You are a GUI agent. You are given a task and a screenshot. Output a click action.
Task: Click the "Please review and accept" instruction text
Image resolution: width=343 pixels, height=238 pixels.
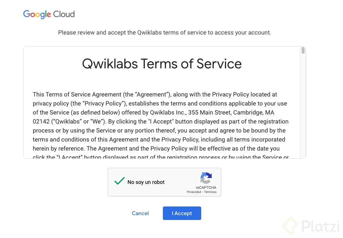point(164,33)
